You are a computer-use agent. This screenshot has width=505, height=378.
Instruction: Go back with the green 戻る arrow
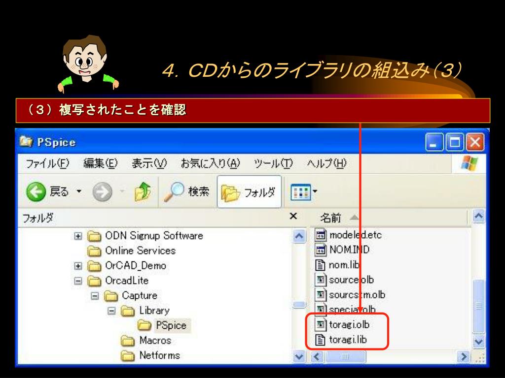pyautogui.click(x=36, y=191)
